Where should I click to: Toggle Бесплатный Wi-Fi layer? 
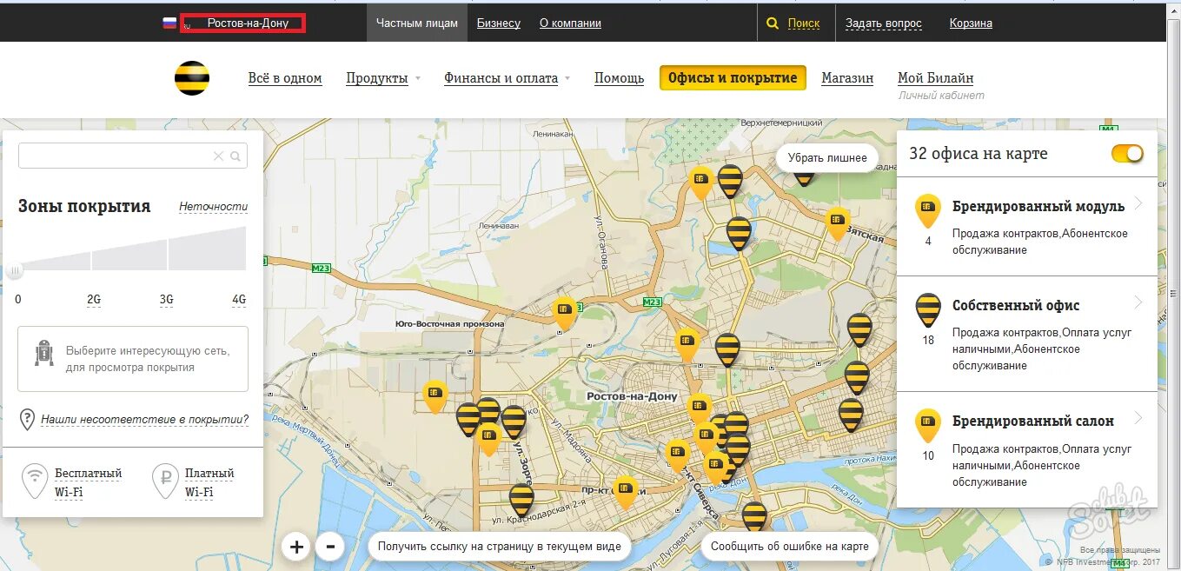[88, 482]
